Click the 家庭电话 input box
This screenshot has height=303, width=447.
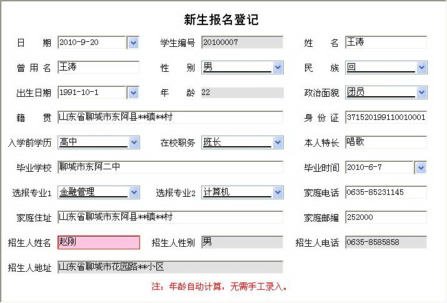coord(386,192)
